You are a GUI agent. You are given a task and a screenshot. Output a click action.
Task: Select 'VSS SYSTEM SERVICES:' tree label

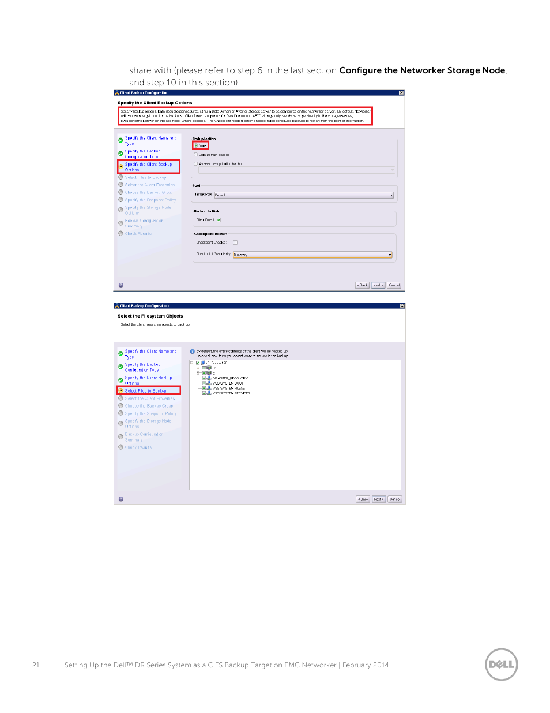(x=232, y=393)
